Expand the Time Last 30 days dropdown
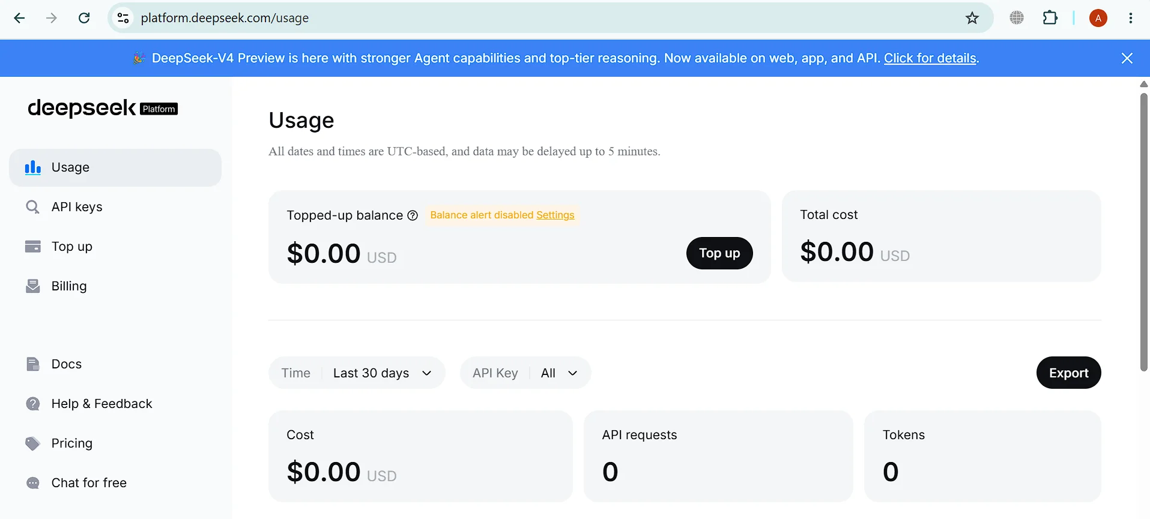 coord(357,373)
